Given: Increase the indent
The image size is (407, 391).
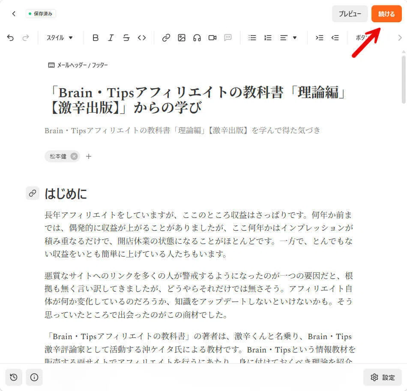Looking at the screenshot, I should [320, 38].
